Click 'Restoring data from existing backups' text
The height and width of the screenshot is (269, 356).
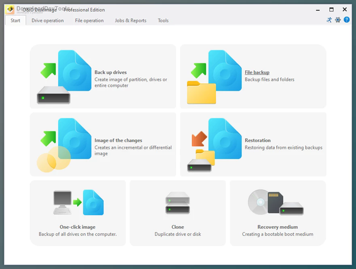point(283,148)
